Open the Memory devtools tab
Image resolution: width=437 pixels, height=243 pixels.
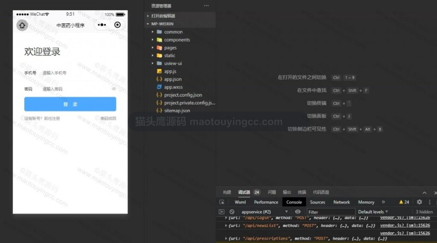366,202
